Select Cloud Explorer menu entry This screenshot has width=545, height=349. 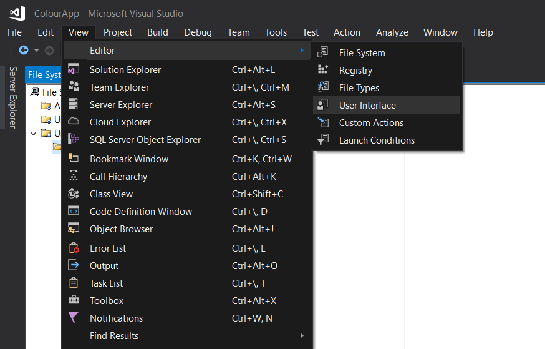(x=187, y=122)
